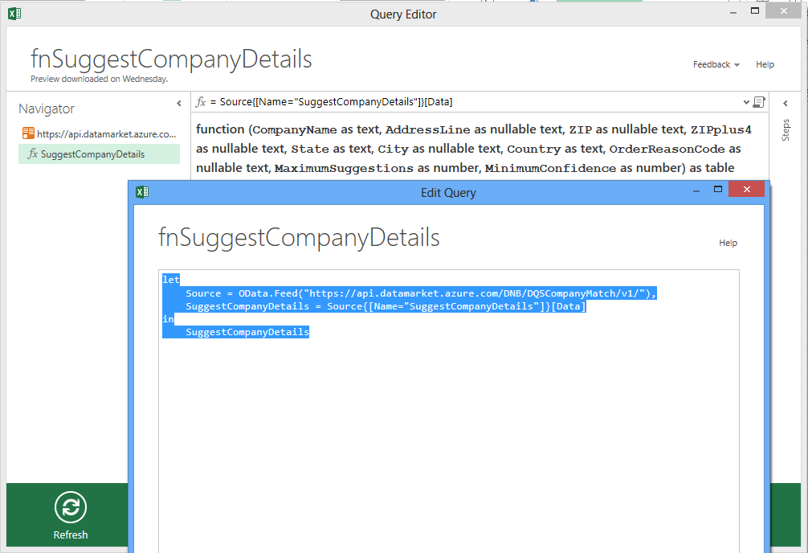Click the orange data source table icon in Navigator
Screen dimensions: 808x553
pos(28,133)
